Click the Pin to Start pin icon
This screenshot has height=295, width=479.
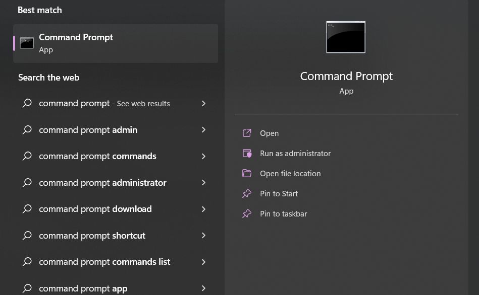247,193
